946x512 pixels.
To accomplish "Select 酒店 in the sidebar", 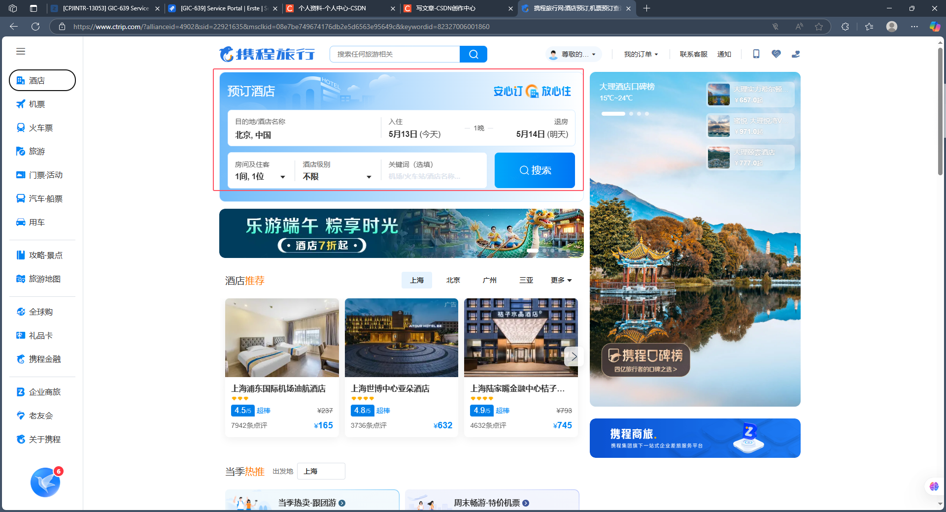I will coord(42,80).
